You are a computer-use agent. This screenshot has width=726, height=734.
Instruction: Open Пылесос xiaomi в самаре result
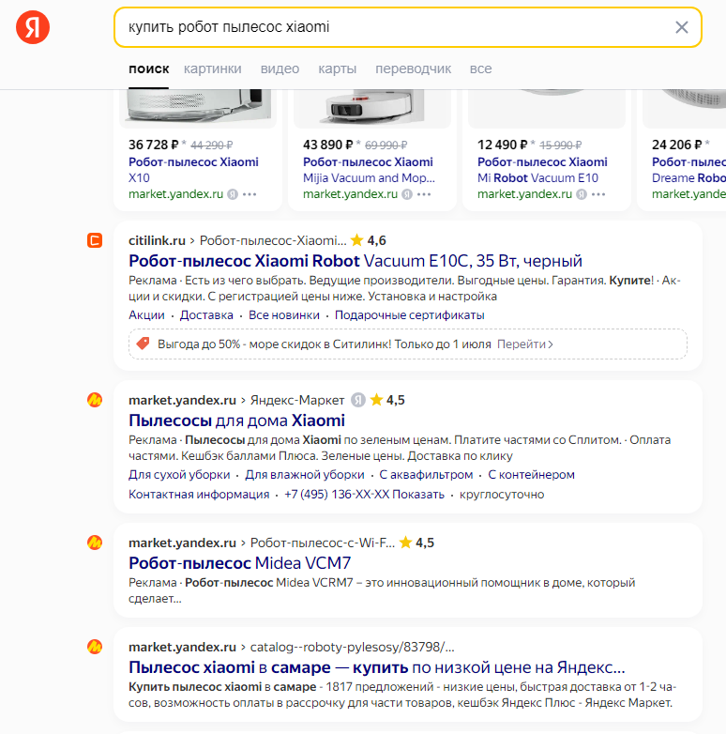(x=376, y=667)
